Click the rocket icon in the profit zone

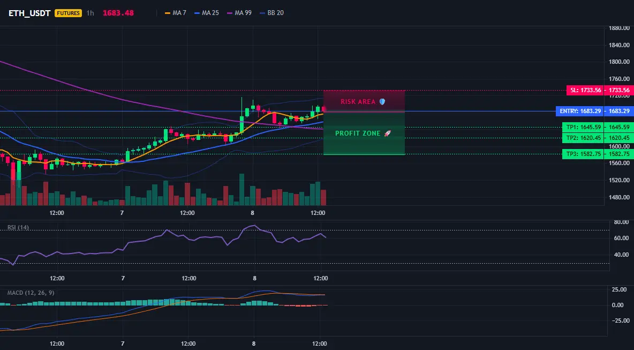387,133
